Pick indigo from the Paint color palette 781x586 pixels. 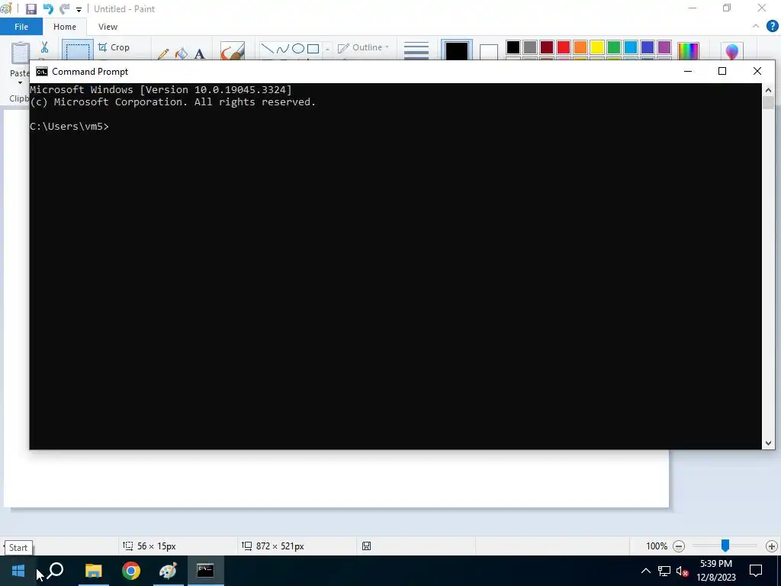[x=648, y=47]
